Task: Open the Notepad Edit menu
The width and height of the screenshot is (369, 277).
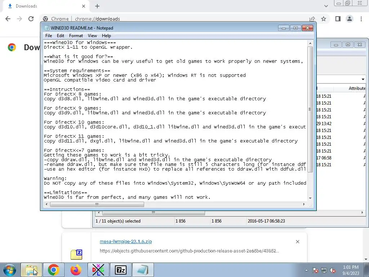Action: pyautogui.click(x=61, y=36)
